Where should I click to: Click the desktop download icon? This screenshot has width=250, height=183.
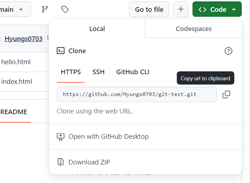(61, 137)
